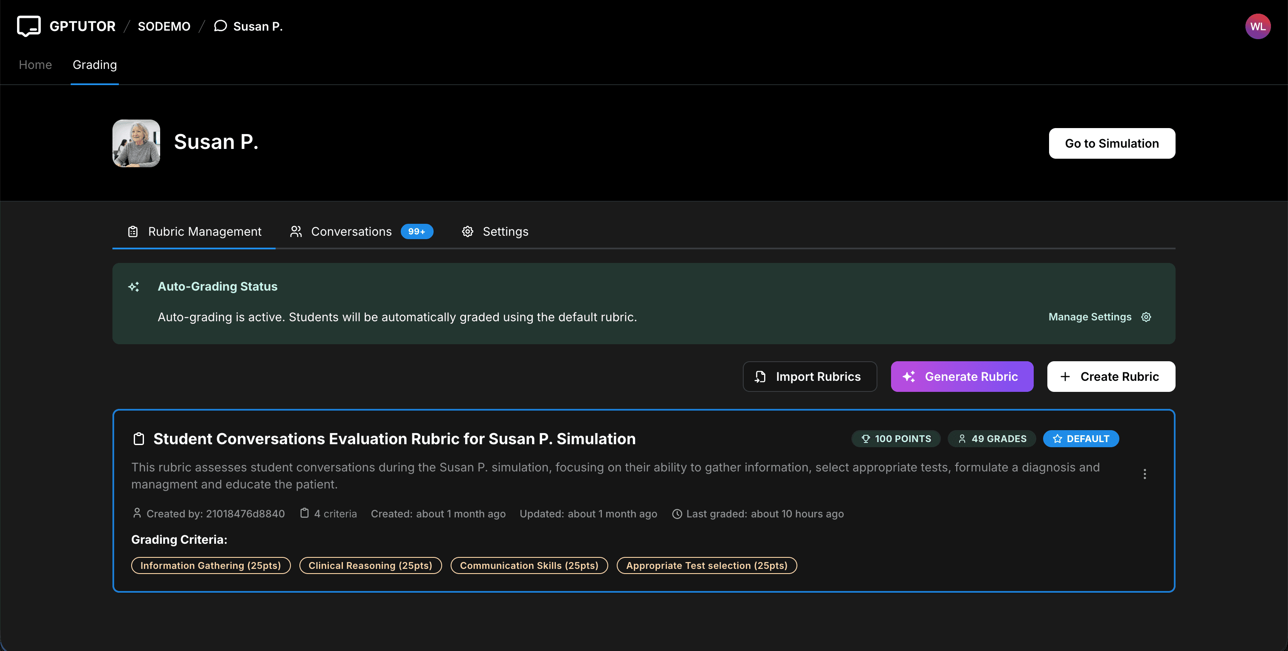Click the clock icon beside Last graded
The height and width of the screenshot is (651, 1288).
[x=677, y=514]
